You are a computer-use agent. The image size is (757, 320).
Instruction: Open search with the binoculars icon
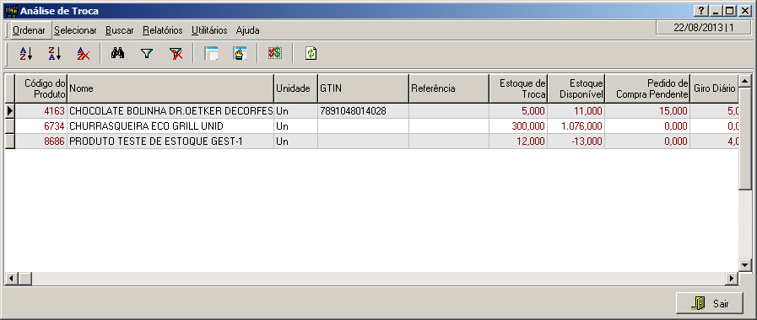118,54
